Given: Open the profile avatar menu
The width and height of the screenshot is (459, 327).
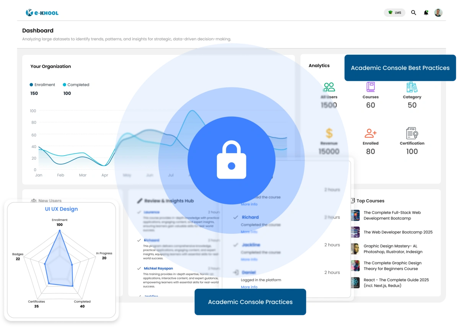Looking at the screenshot, I should pyautogui.click(x=438, y=12).
